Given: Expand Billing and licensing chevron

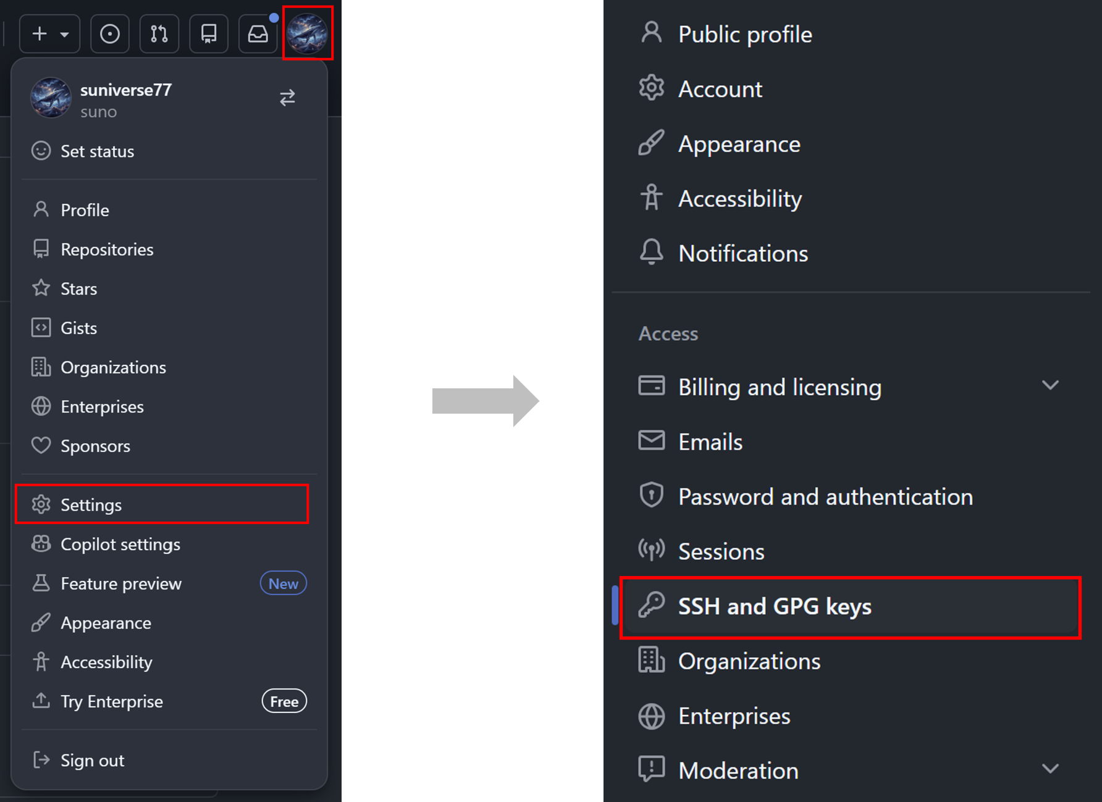Looking at the screenshot, I should pos(1050,385).
